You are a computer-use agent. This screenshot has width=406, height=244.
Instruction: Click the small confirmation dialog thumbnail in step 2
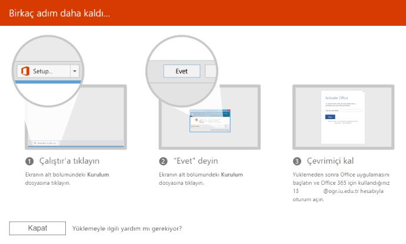[x=209, y=121]
